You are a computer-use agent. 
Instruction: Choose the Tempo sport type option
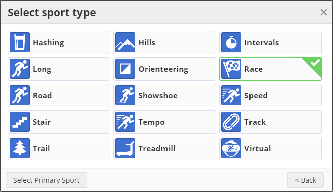164,122
